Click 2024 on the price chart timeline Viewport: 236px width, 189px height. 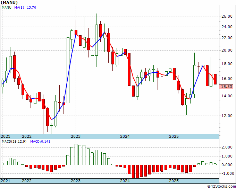(x=125, y=136)
